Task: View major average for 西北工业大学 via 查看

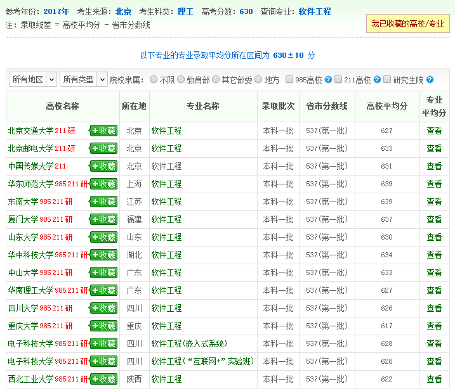Action: [434, 379]
